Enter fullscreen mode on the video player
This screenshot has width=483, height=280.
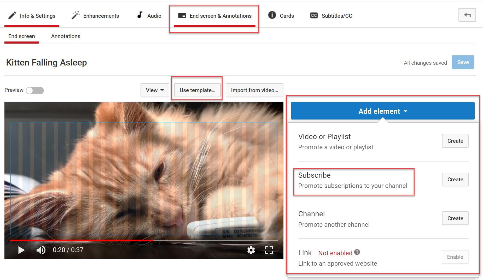click(x=269, y=250)
